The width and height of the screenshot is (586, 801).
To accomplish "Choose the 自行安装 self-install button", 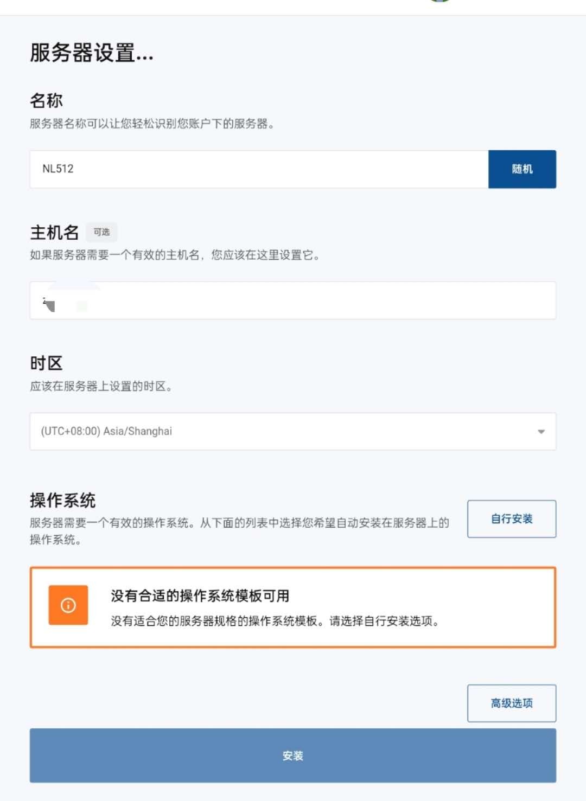I will click(x=512, y=519).
